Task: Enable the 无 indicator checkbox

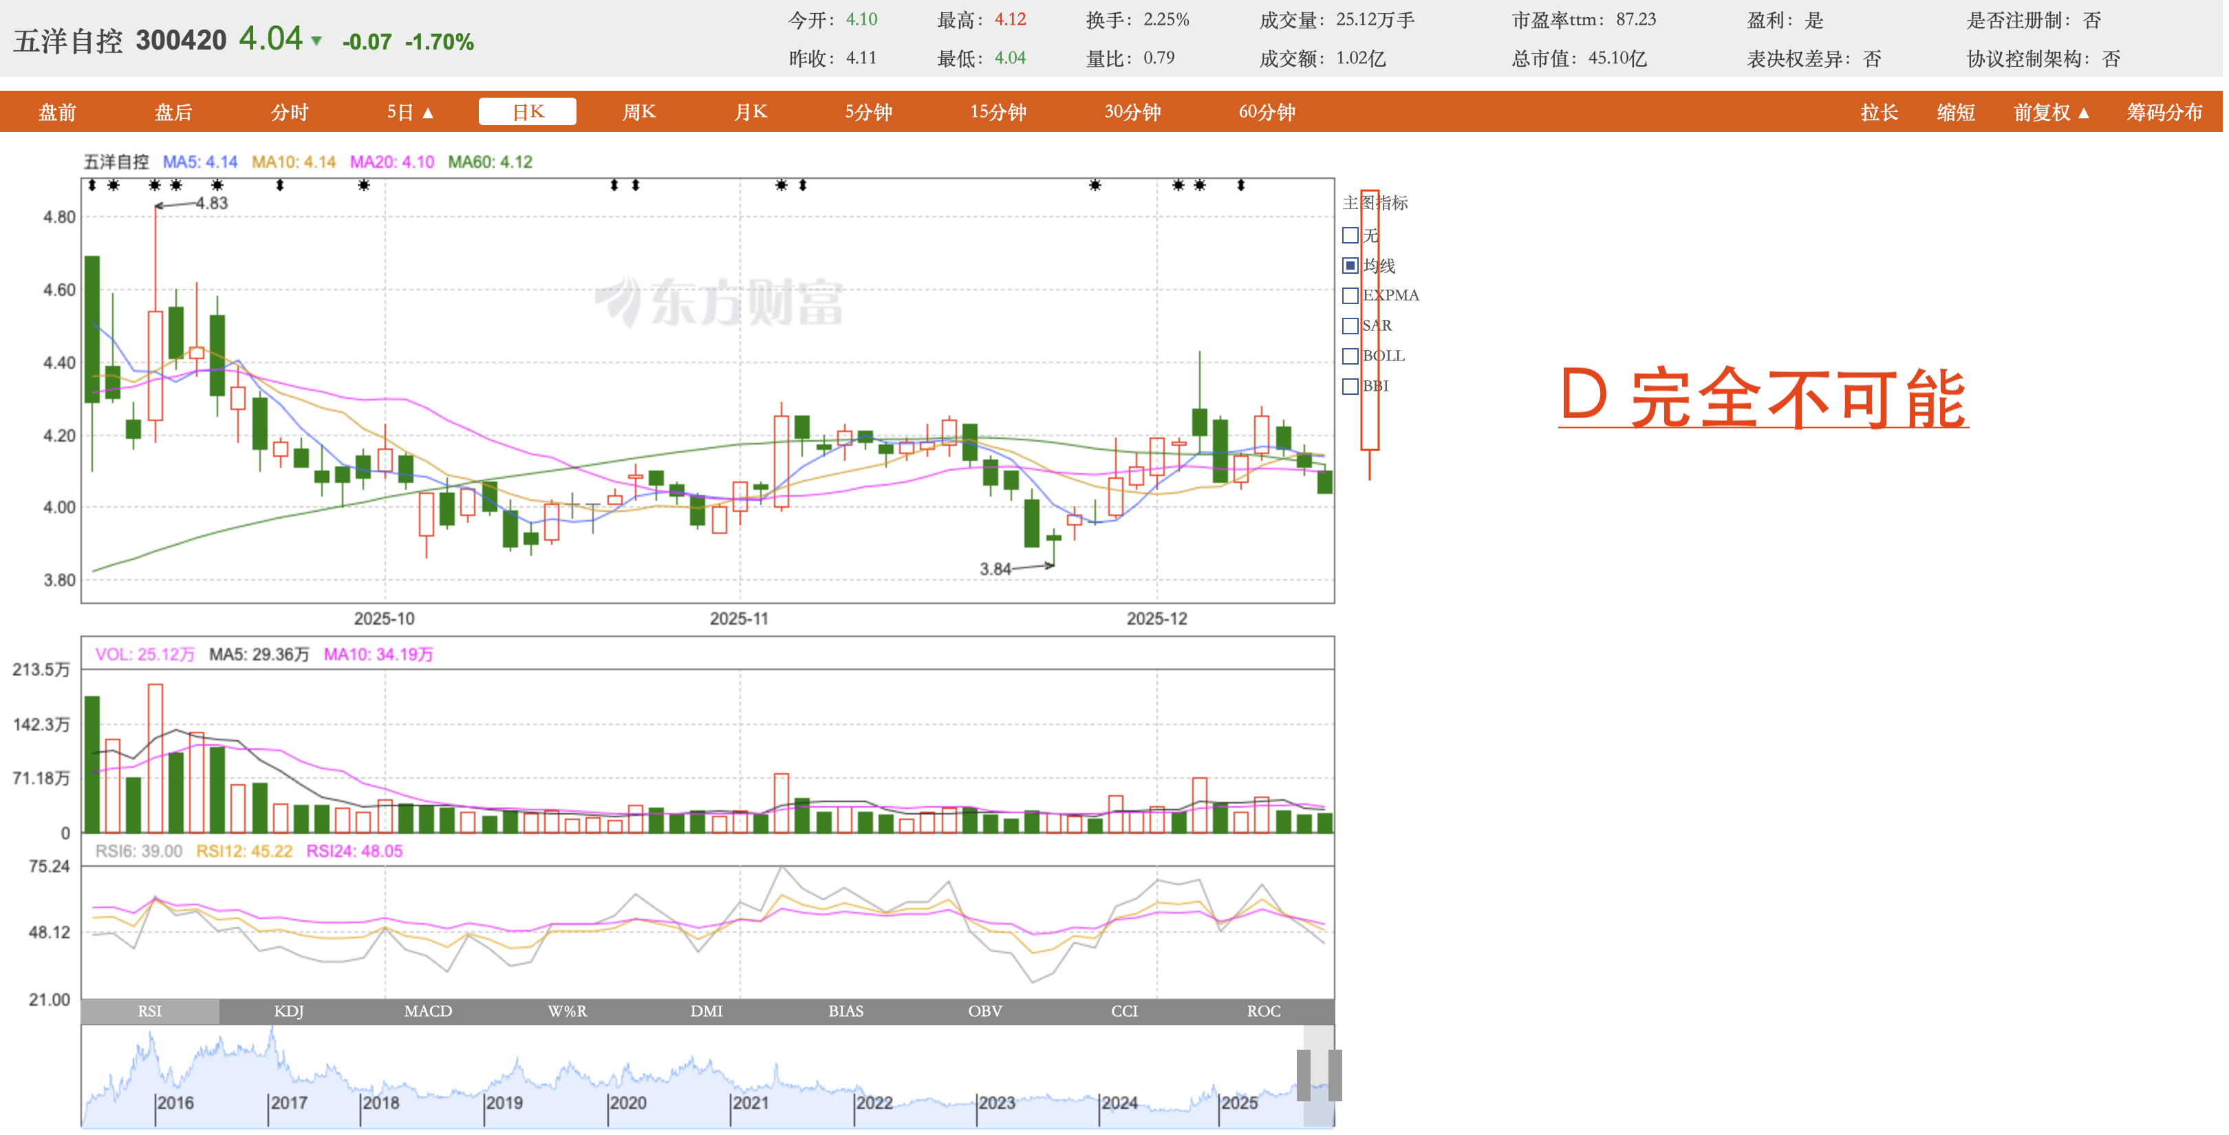Action: click(x=1350, y=235)
